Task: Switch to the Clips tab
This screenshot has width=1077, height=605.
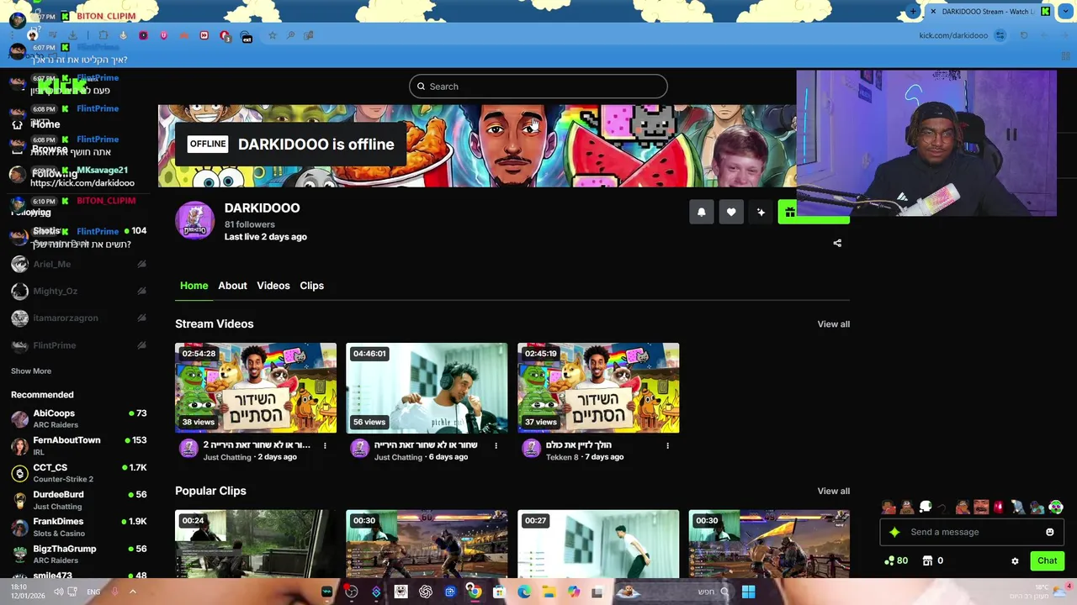Action: point(311,286)
